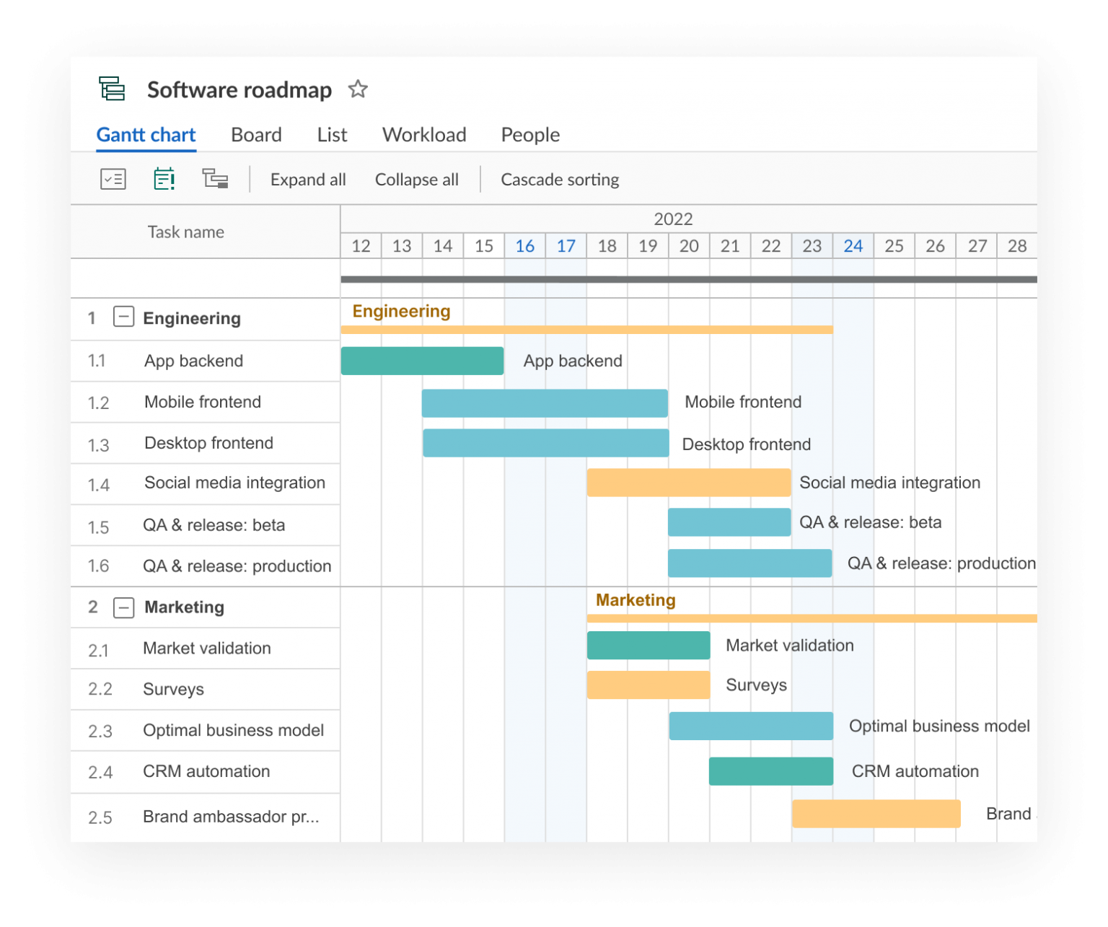
Task: Collapse the Marketing group
Action: pos(123,607)
